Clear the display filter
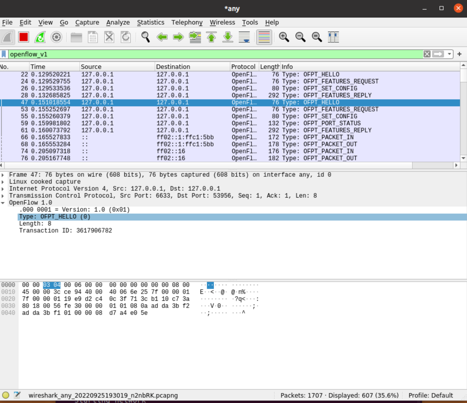 click(x=427, y=54)
